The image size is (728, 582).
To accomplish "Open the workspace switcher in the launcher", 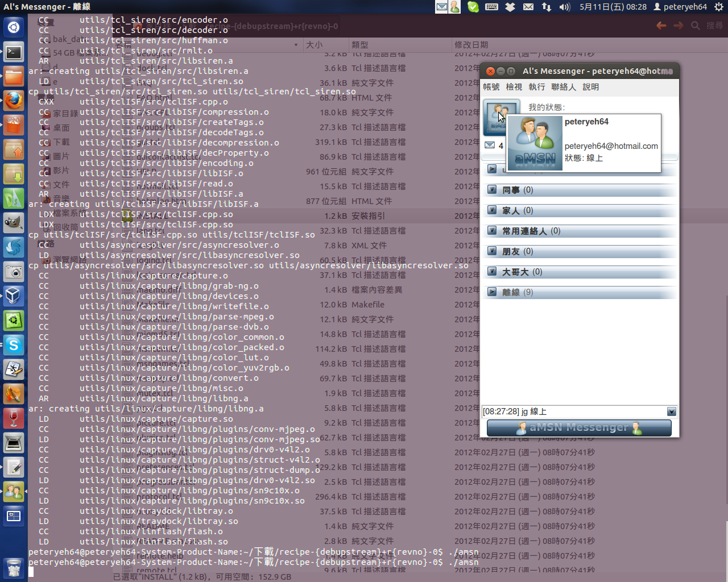I will click(14, 516).
